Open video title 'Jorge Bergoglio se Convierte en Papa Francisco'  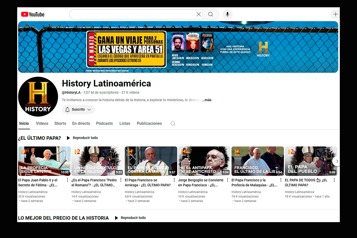click(x=201, y=183)
